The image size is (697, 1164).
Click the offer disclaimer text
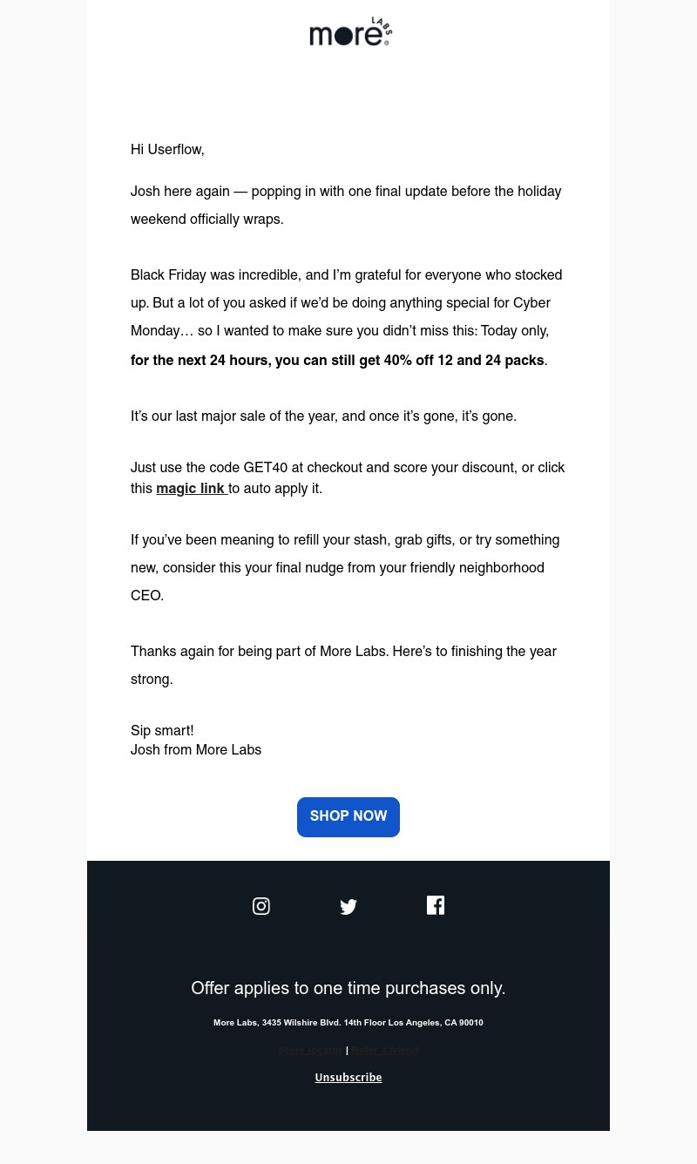(x=348, y=989)
